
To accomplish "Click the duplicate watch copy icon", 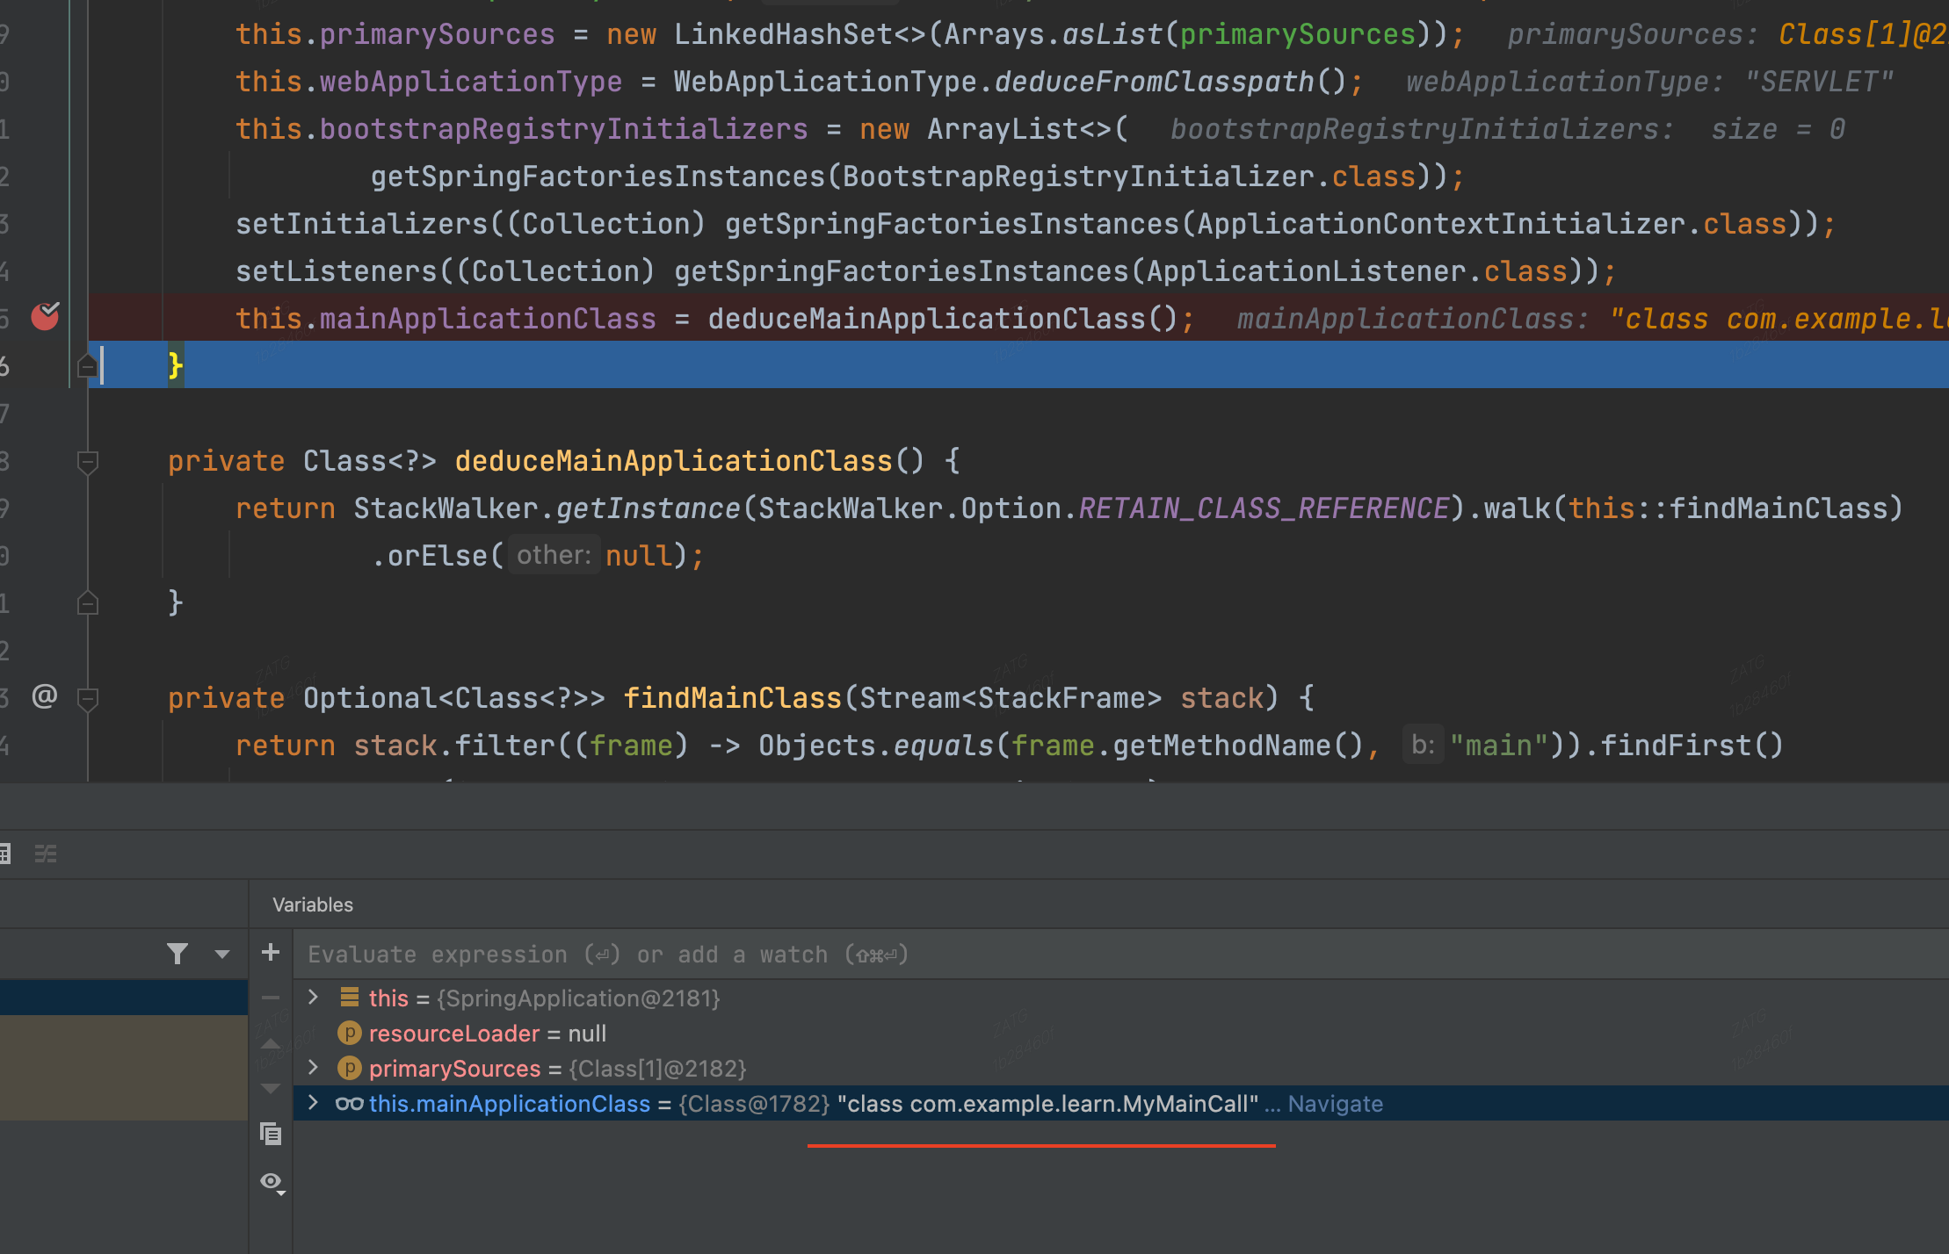I will click(x=271, y=1134).
